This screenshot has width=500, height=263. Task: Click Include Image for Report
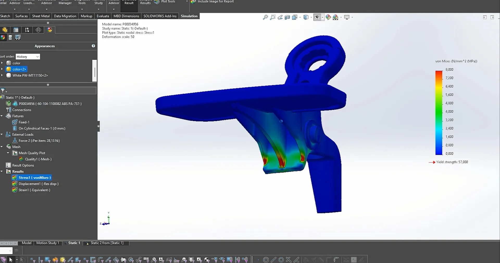(212, 2)
